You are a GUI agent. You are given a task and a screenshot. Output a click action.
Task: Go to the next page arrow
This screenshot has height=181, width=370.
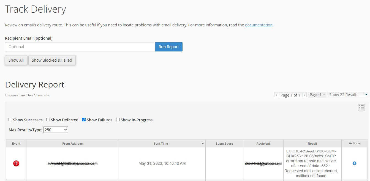click(304, 95)
